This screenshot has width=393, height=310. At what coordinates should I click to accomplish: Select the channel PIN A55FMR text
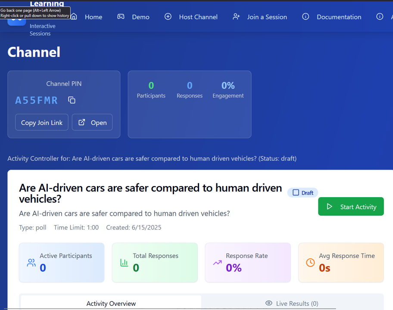pyautogui.click(x=37, y=100)
